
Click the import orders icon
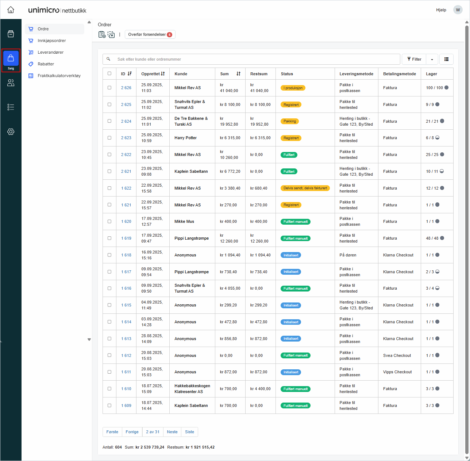click(x=111, y=35)
